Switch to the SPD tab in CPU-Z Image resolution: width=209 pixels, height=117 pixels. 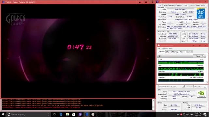coord(185,5)
